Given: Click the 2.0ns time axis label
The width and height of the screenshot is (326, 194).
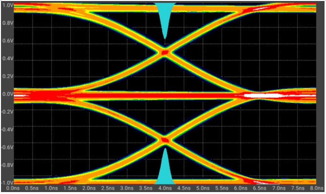Looking at the screenshot, I should [x=89, y=188].
